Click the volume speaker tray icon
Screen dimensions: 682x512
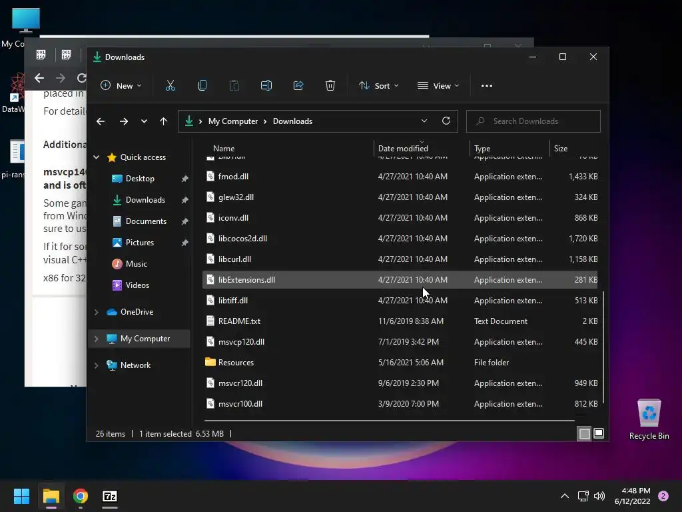coord(599,496)
